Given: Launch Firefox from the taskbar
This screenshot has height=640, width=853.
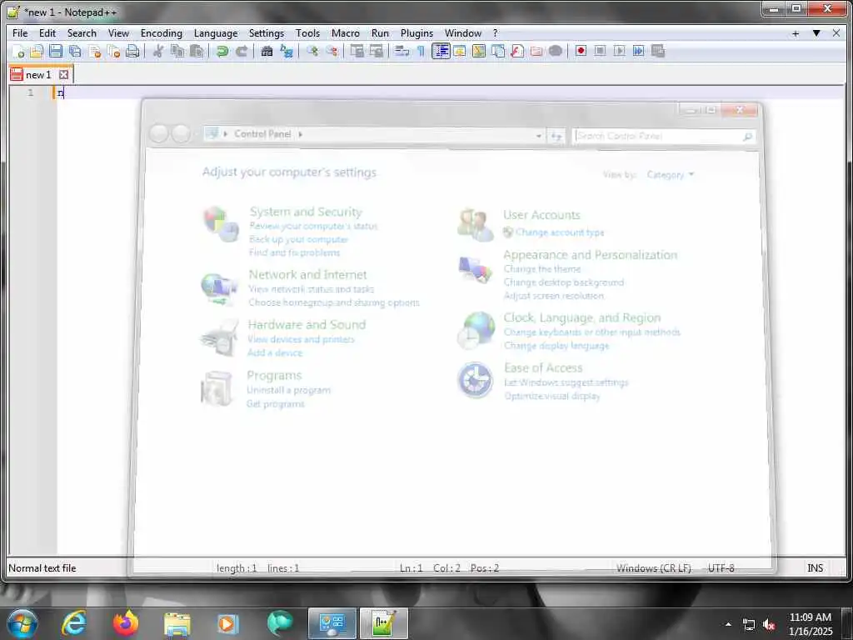Looking at the screenshot, I should tap(126, 623).
